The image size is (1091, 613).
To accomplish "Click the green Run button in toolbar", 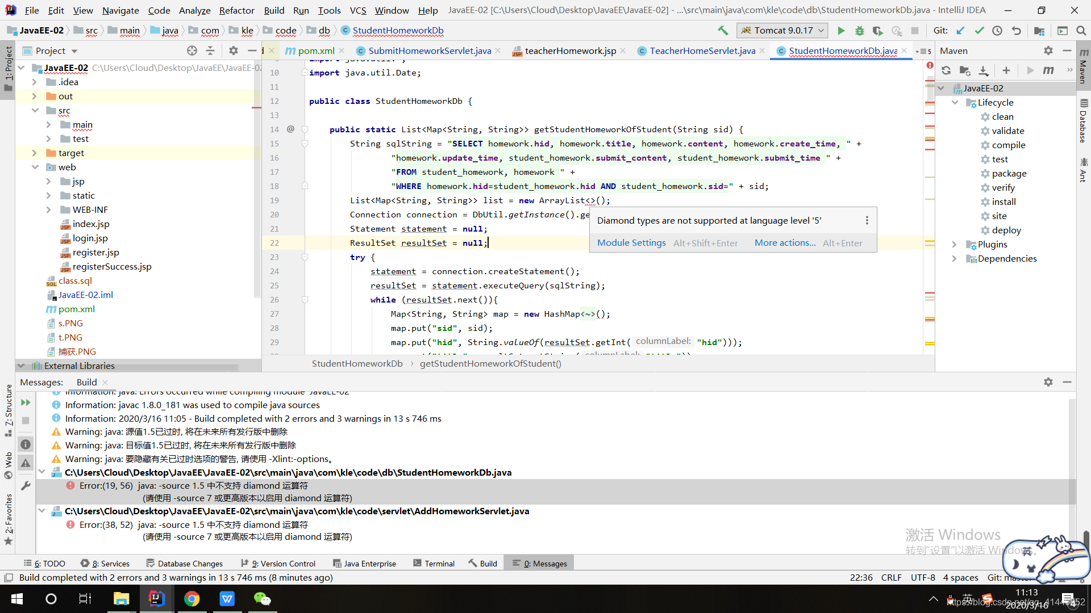I will click(841, 31).
